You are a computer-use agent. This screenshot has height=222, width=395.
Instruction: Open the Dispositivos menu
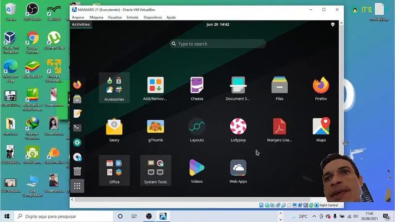pos(152,17)
